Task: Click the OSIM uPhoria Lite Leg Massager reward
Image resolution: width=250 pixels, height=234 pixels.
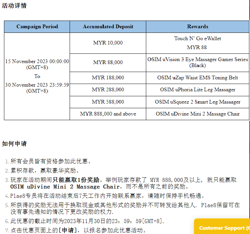Action: 198,90
